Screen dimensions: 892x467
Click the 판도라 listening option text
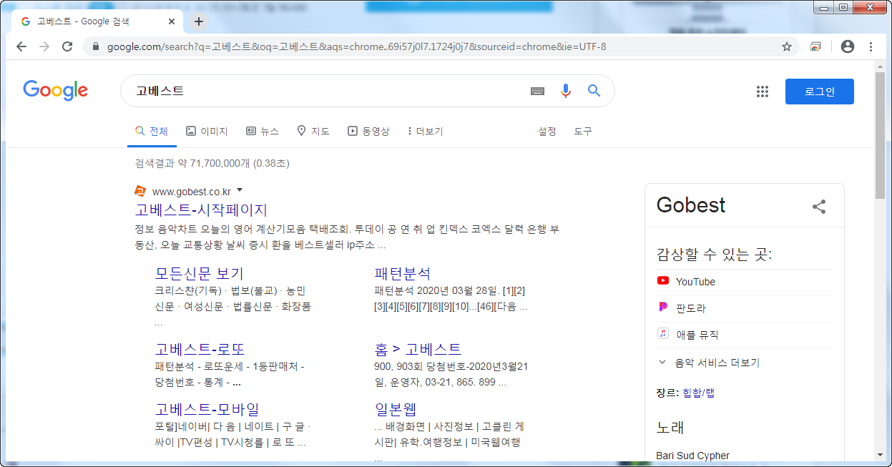(x=690, y=308)
